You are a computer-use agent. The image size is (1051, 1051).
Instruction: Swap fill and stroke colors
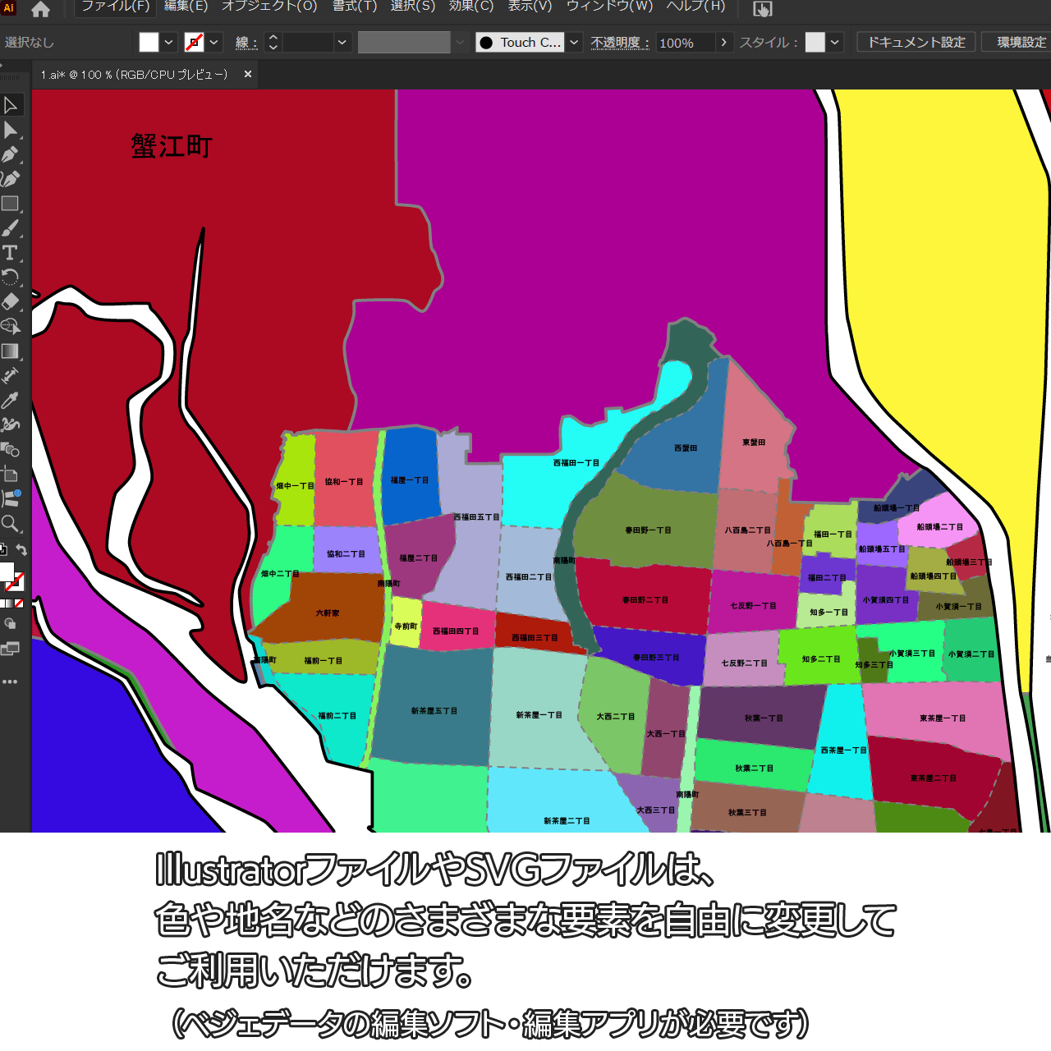pyautogui.click(x=22, y=550)
